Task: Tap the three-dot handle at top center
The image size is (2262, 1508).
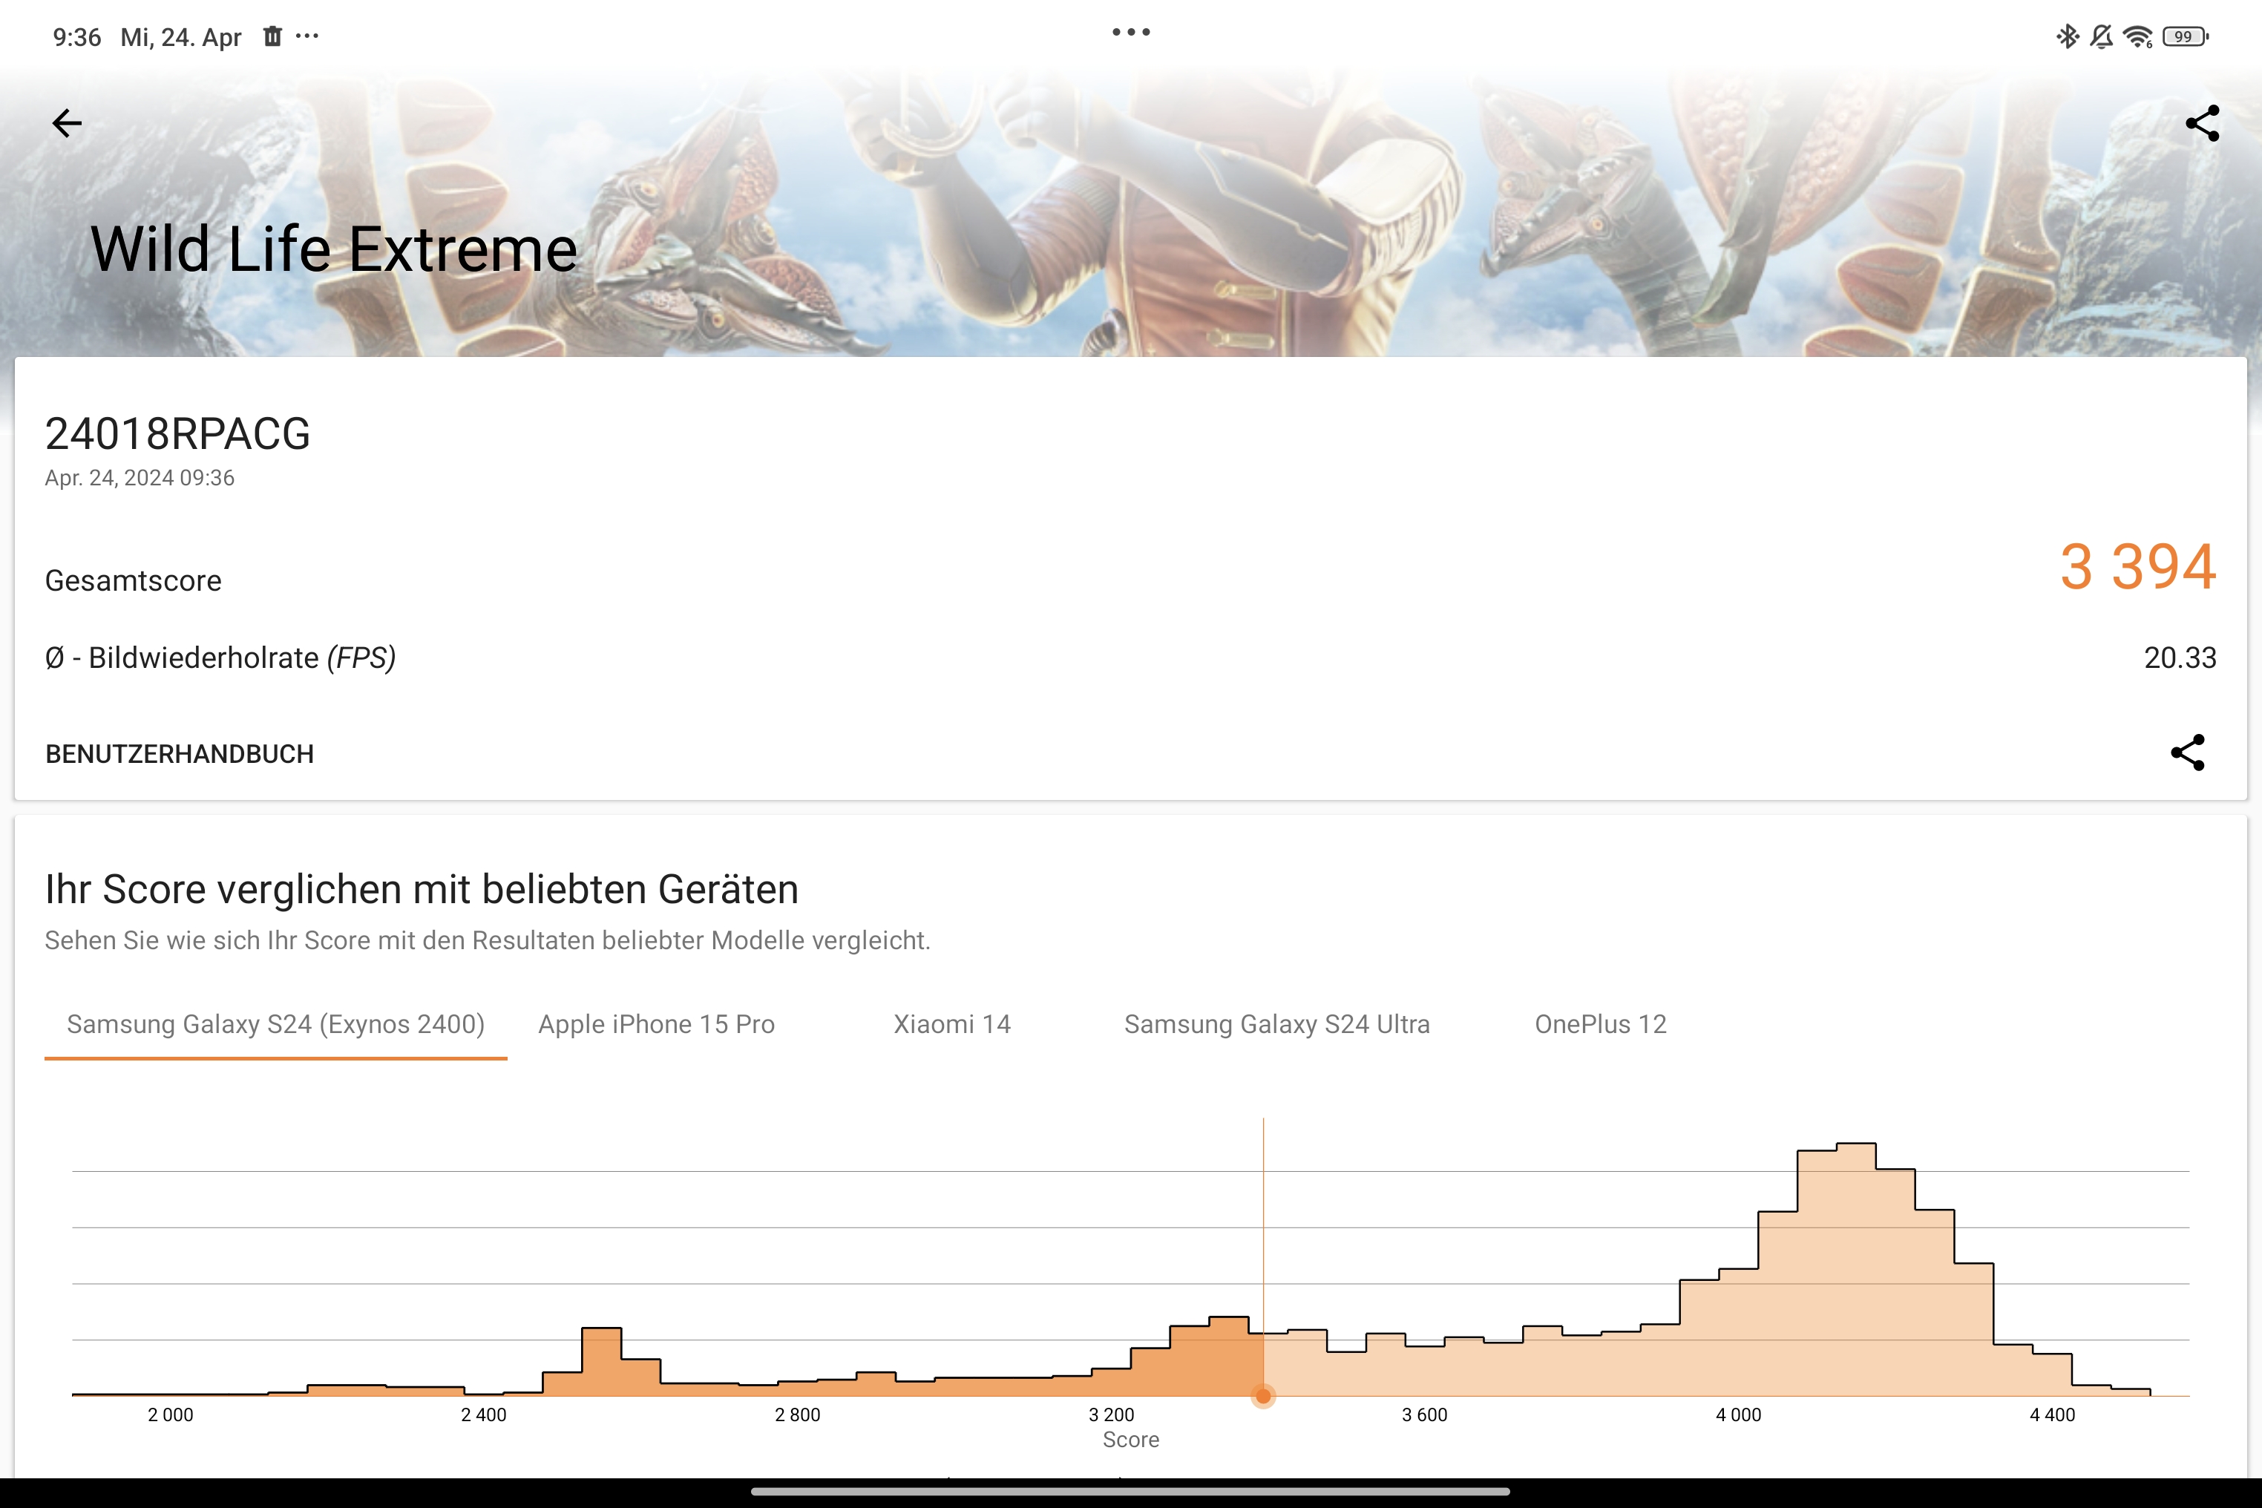Action: pyautogui.click(x=1131, y=32)
